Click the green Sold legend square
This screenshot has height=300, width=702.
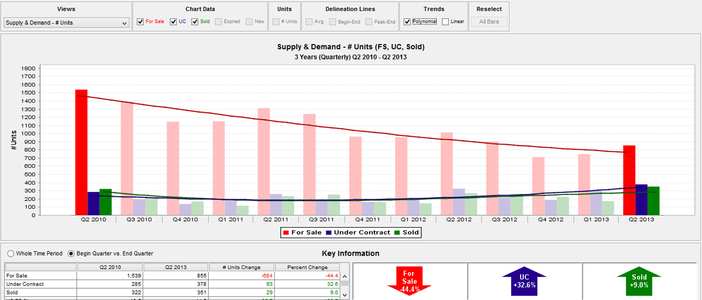[x=397, y=233]
